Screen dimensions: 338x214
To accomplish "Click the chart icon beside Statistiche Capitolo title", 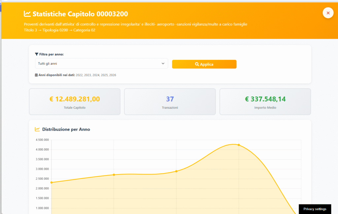I will coord(27,14).
